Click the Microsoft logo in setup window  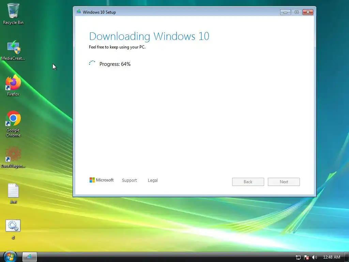102,180
